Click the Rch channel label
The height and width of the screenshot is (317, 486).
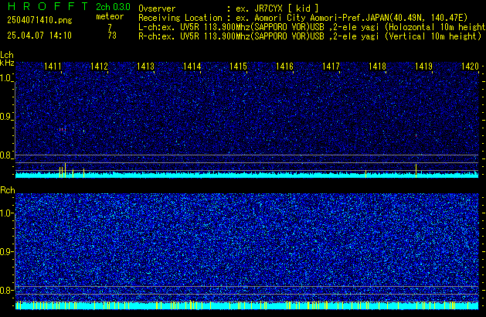[8, 190]
